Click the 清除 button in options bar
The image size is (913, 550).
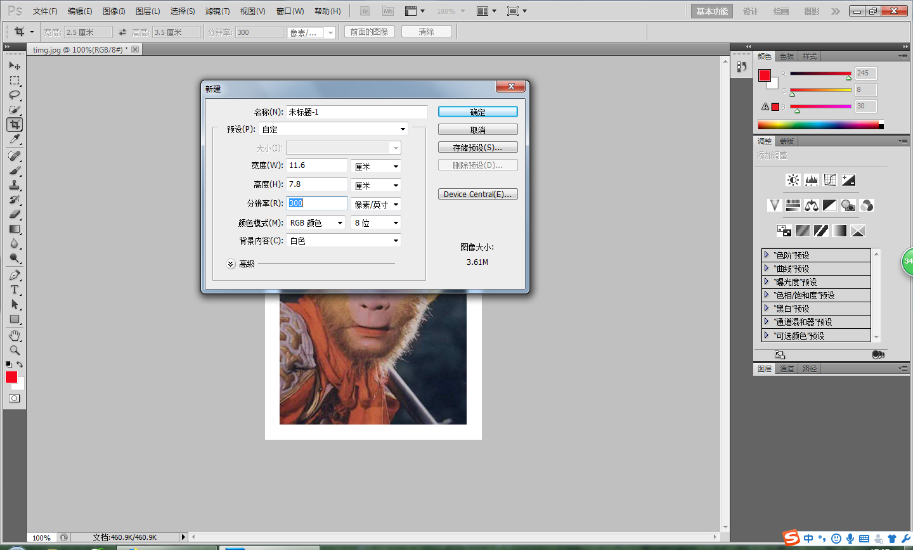(427, 32)
